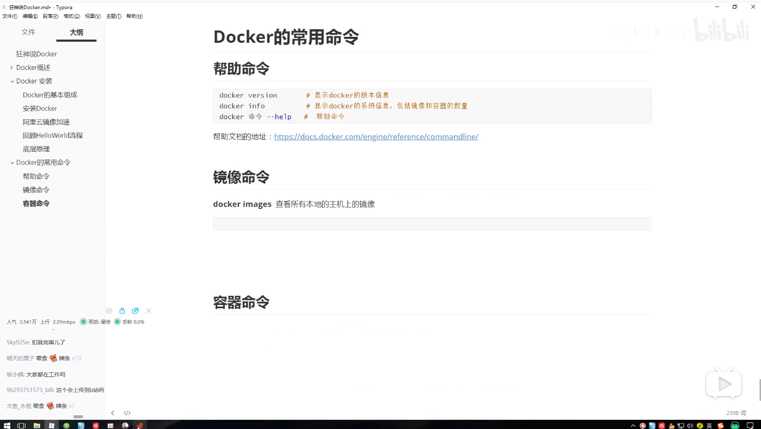Click the yellow-green plus tray icon

(x=700, y=426)
